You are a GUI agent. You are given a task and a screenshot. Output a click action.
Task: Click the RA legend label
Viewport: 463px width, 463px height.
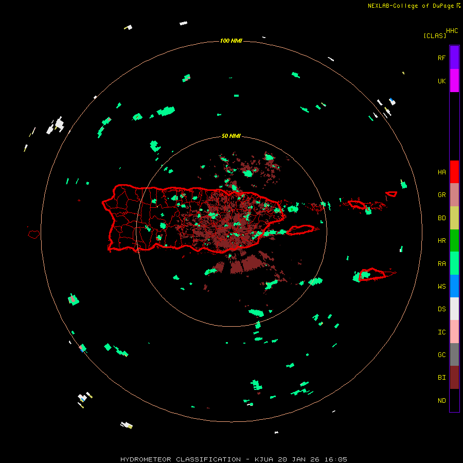(441, 263)
